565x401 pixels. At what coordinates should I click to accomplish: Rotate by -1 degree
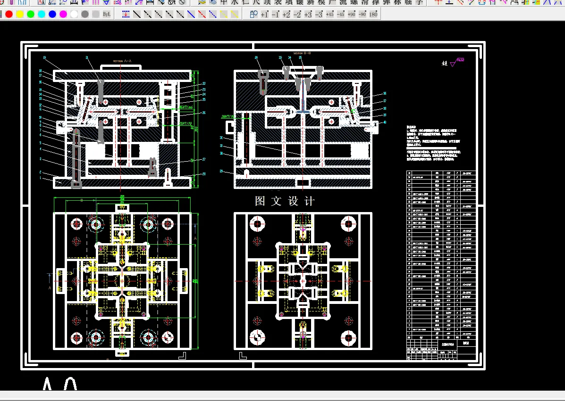tap(275, 14)
